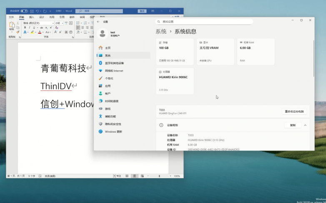The width and height of the screenshot is (326, 203).
Task: Click the 100% zoom level in Word
Action: point(177,176)
